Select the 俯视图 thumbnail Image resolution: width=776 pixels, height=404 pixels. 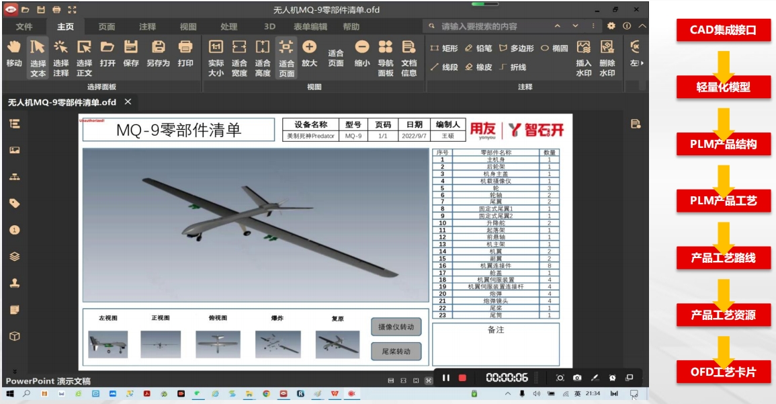(x=218, y=344)
